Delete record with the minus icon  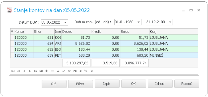pos(53,71)
